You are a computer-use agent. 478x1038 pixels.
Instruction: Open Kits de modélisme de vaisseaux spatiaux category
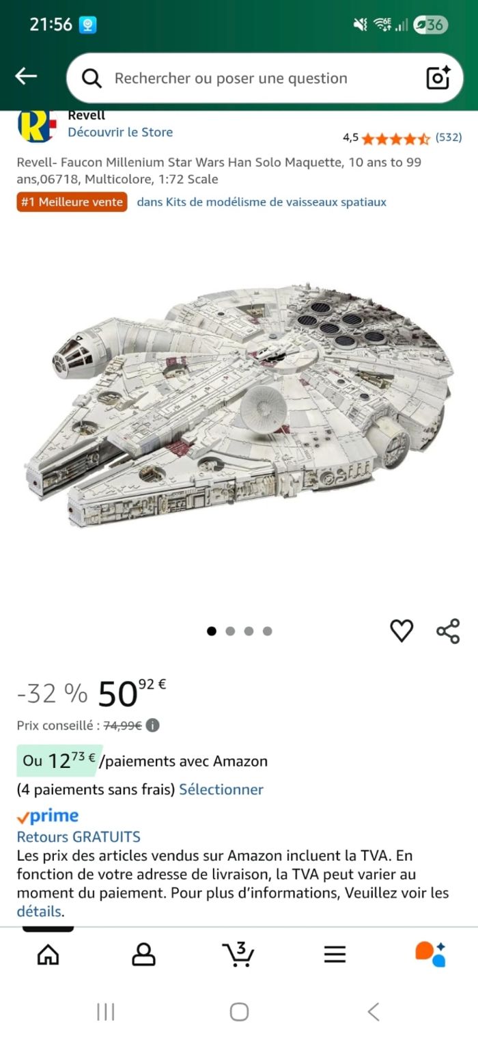pyautogui.click(x=262, y=202)
